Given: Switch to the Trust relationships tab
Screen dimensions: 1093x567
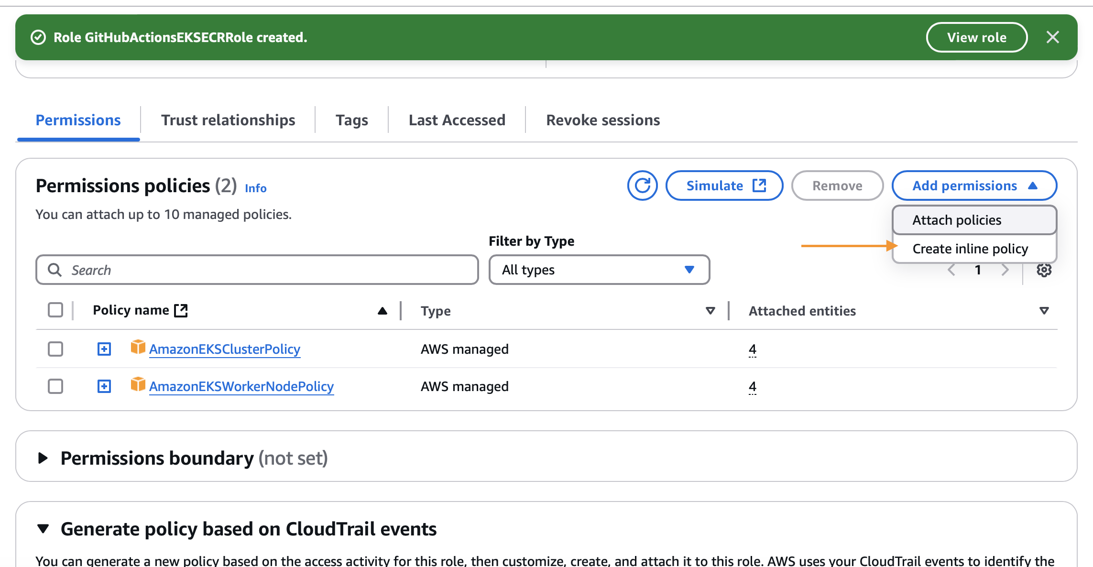Looking at the screenshot, I should (228, 120).
